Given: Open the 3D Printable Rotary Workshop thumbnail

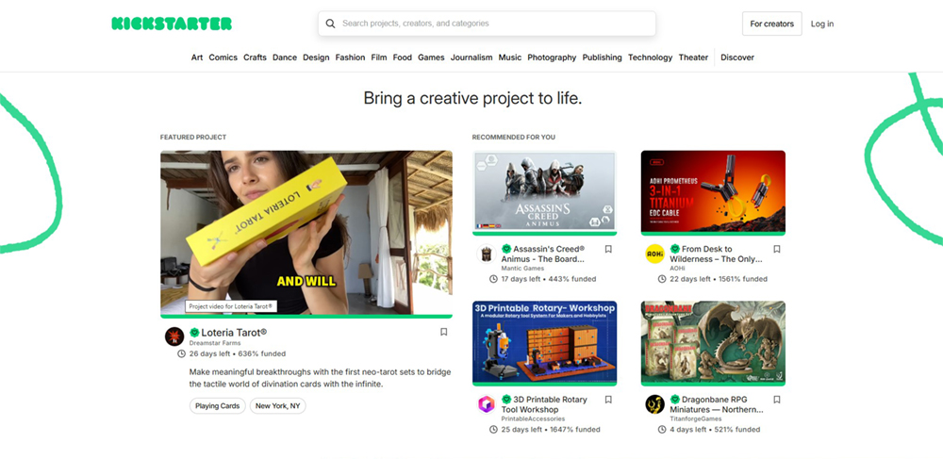Looking at the screenshot, I should tap(544, 341).
